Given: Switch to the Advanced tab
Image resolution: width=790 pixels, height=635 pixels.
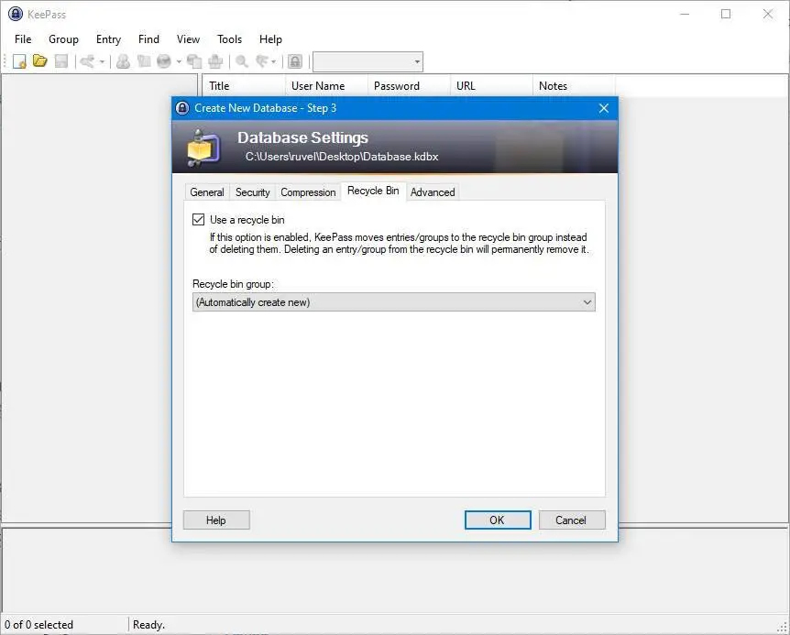Looking at the screenshot, I should pyautogui.click(x=433, y=192).
